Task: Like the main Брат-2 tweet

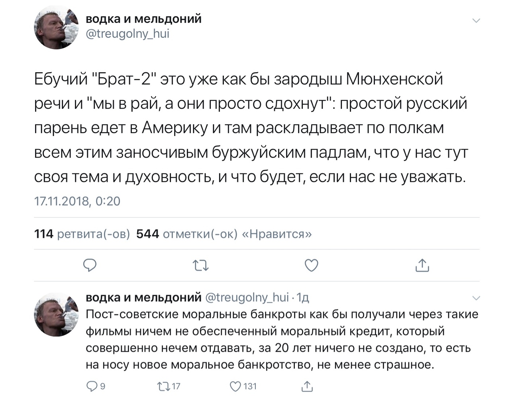Action: tap(311, 265)
